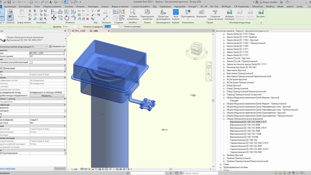This screenshot has height=175, width=311.
Task: Click Открытые концы заглушки icon
Action: (215, 15)
